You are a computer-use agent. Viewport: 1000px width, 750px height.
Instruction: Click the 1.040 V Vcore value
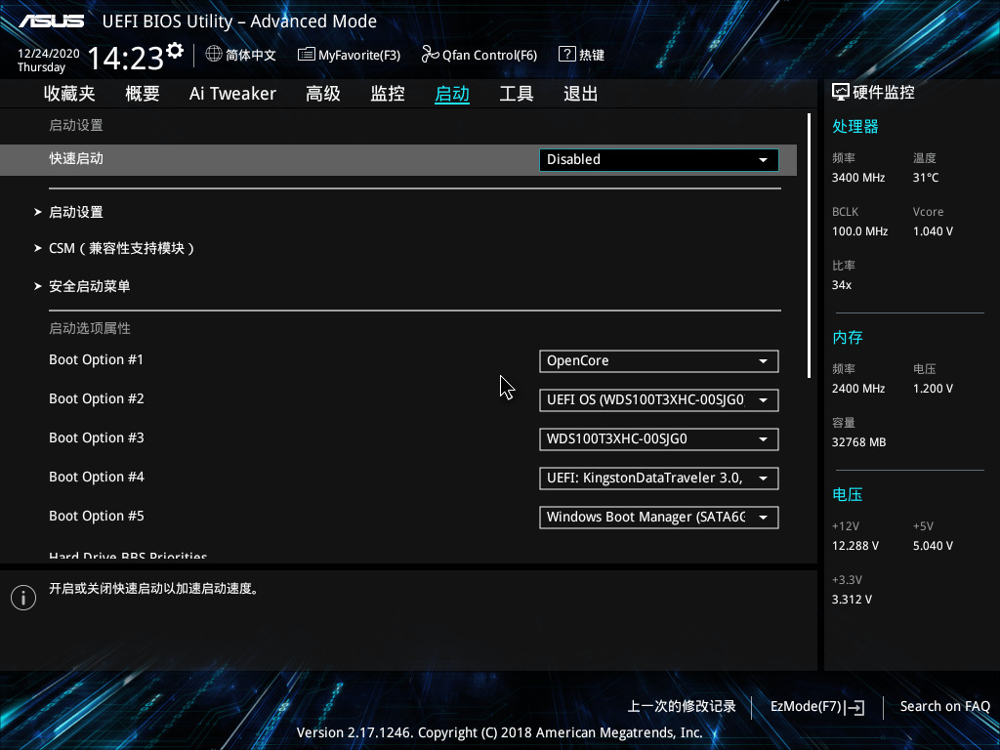click(x=933, y=230)
